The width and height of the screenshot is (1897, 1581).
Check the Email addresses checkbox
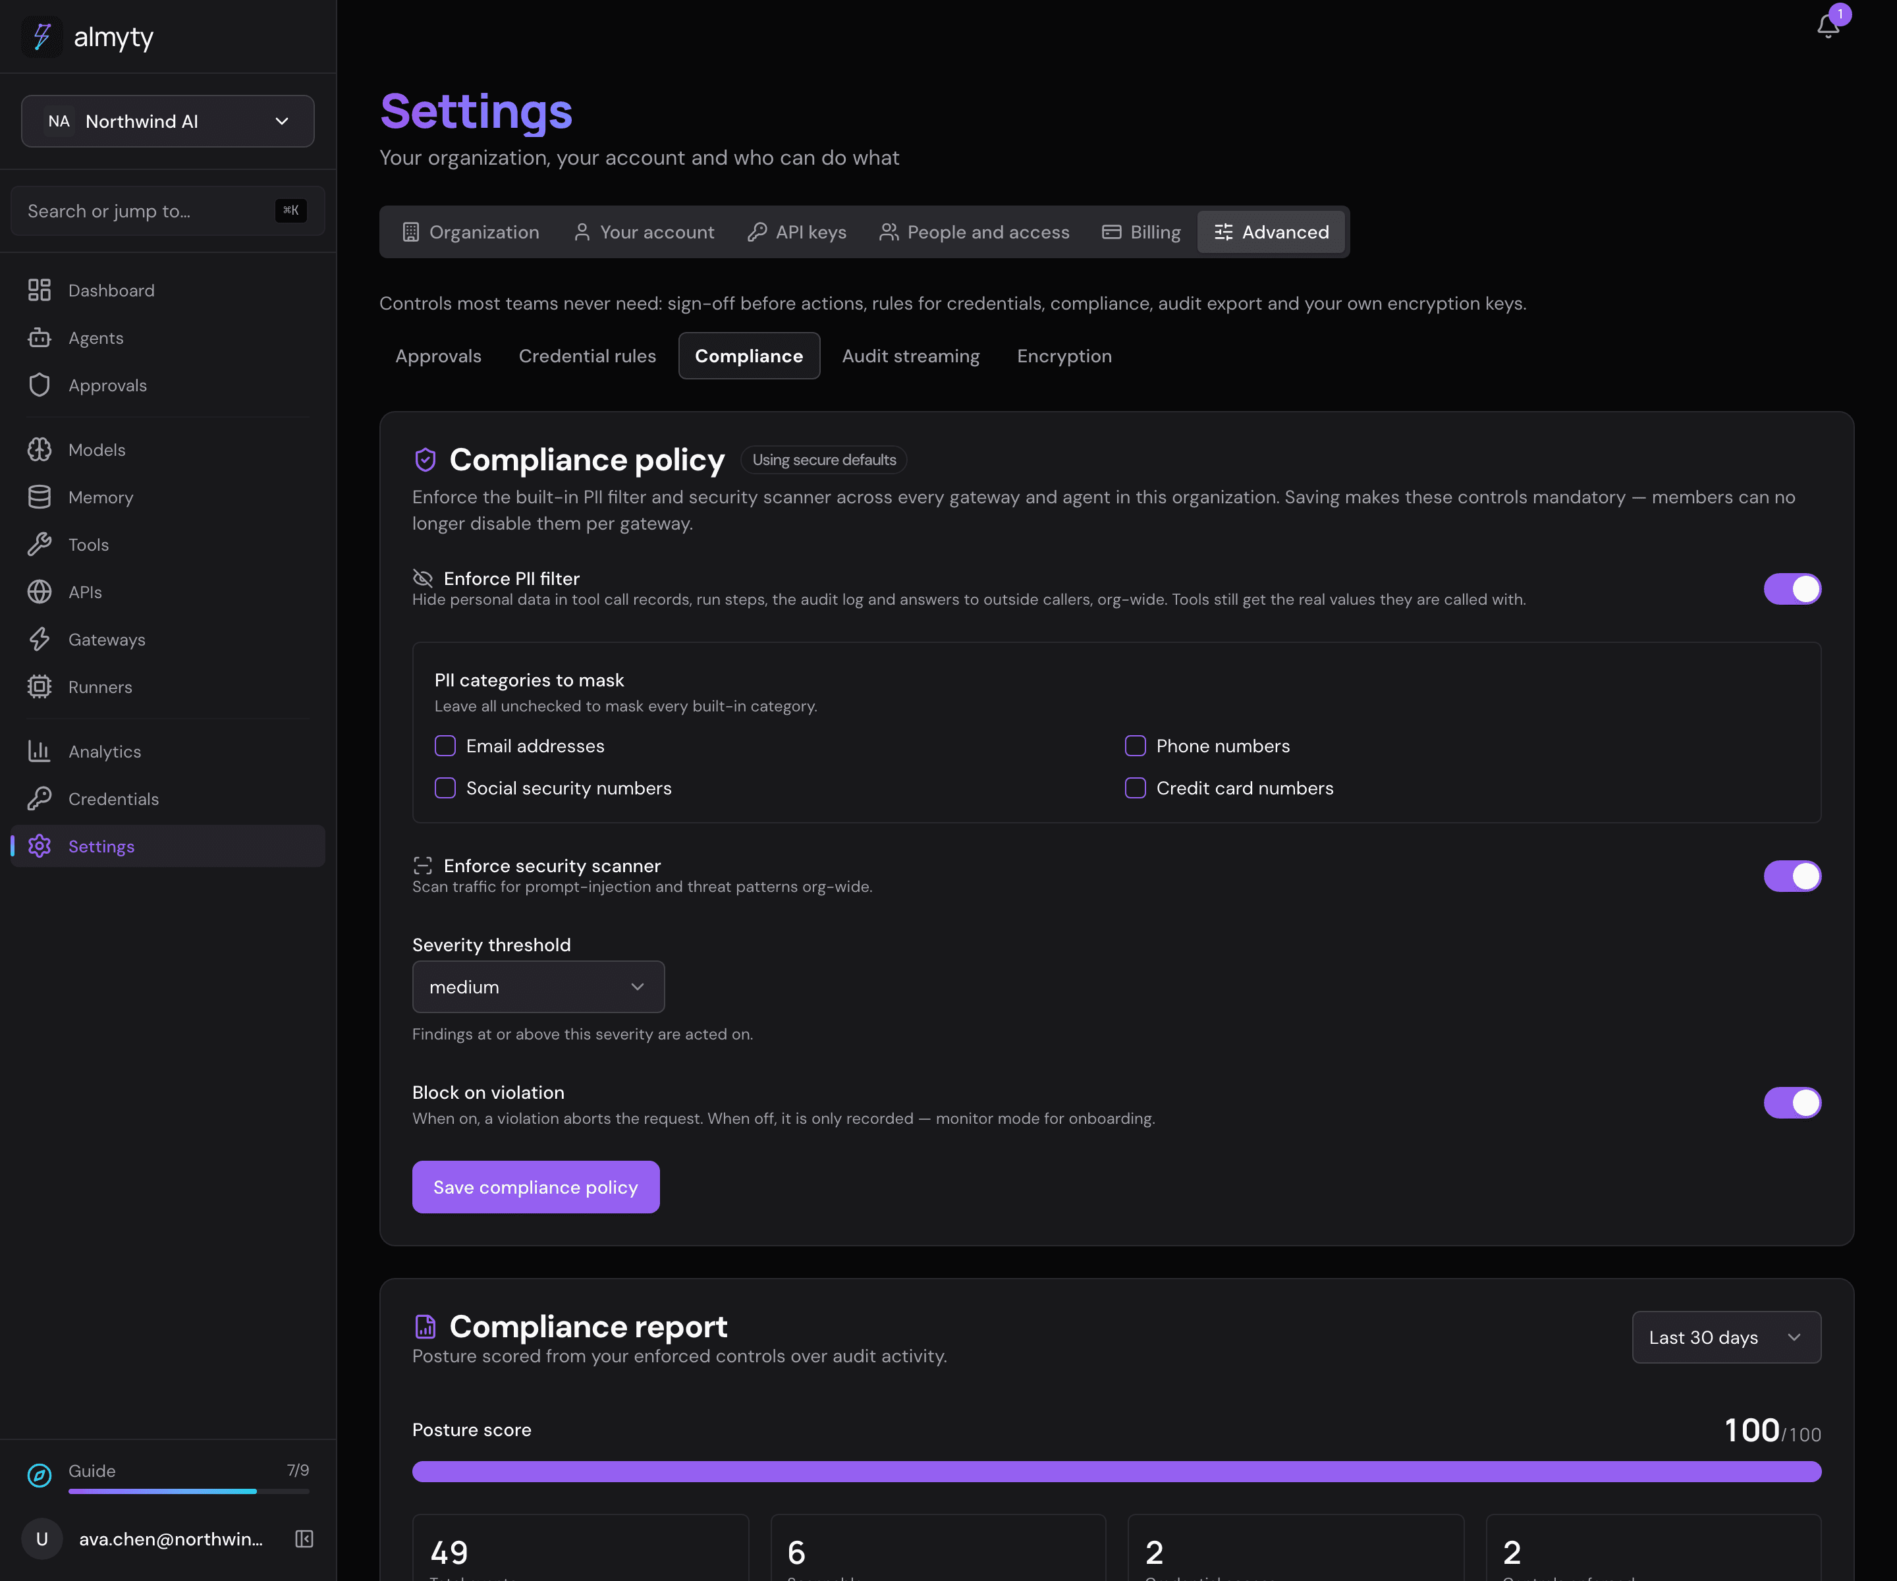coord(445,746)
